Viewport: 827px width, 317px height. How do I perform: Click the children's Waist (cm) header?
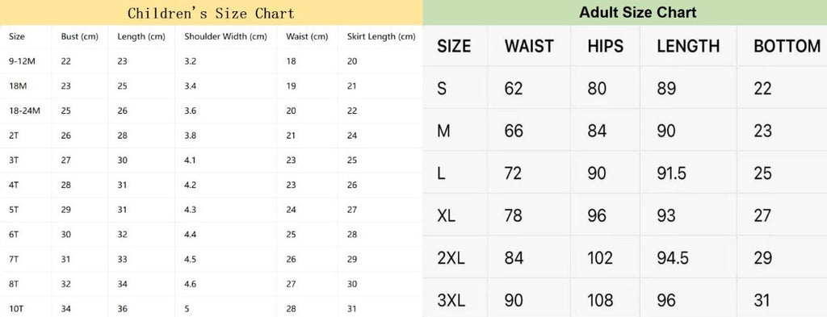coord(307,37)
